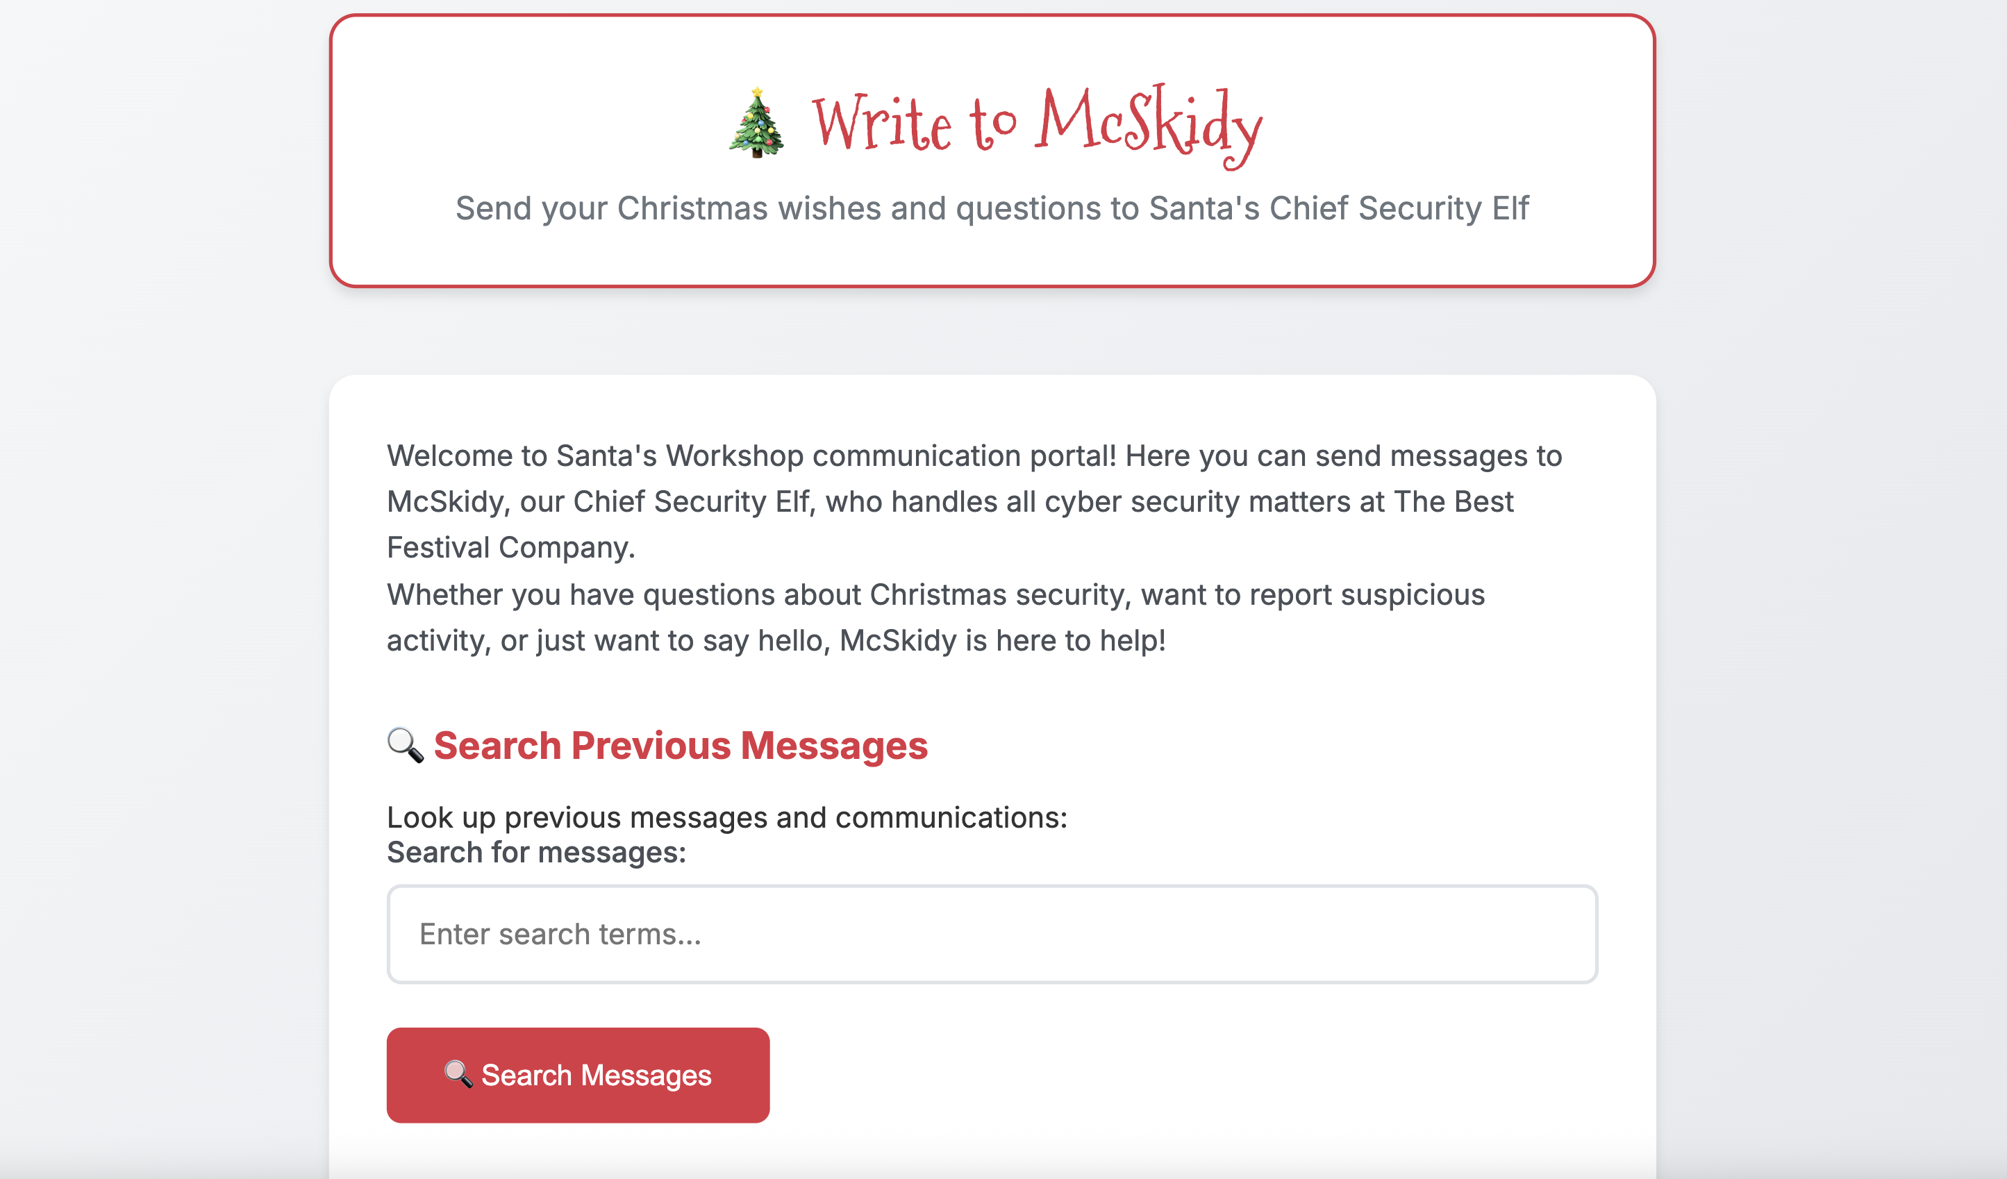Click inside the Enter search terms field
Viewport: 2007px width, 1179px height.
[992, 933]
